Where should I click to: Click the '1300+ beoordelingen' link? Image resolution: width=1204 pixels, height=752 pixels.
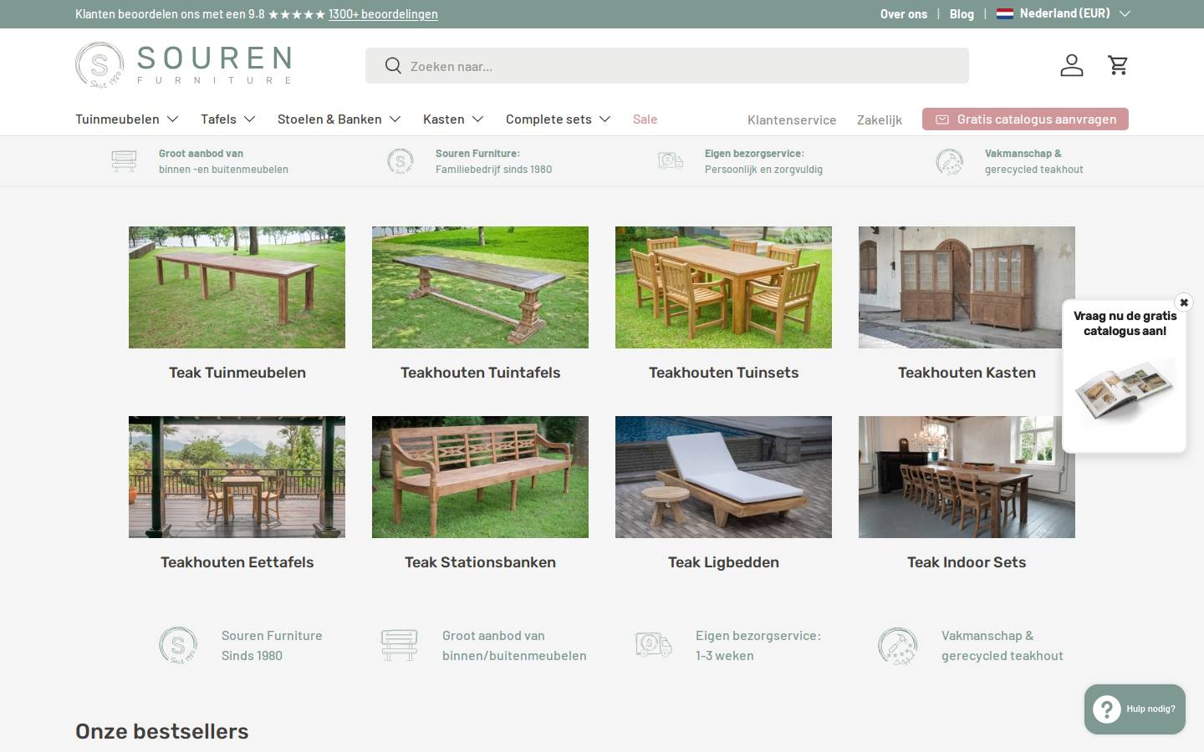pyautogui.click(x=383, y=14)
